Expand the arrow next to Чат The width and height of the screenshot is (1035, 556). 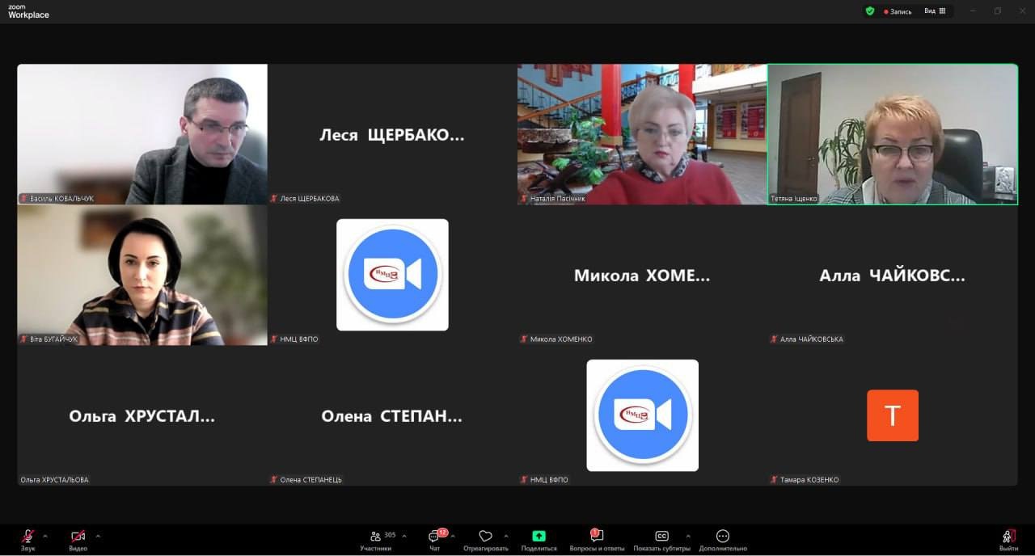click(453, 536)
